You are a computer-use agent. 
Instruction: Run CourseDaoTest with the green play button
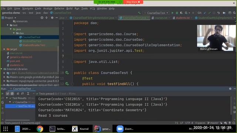173,13
